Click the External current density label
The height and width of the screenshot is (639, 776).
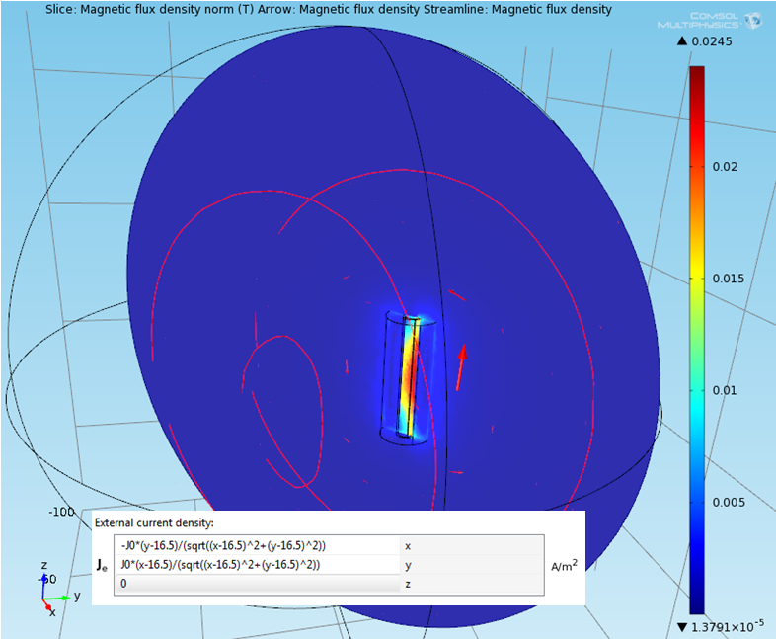point(154,522)
